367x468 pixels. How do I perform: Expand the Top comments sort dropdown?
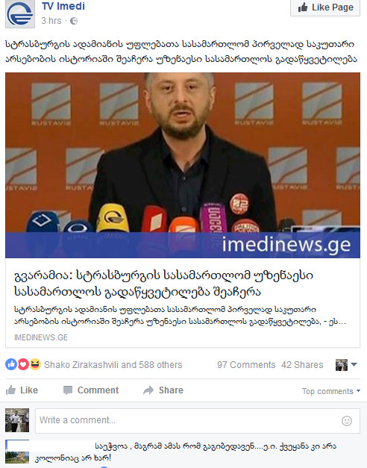point(331,391)
